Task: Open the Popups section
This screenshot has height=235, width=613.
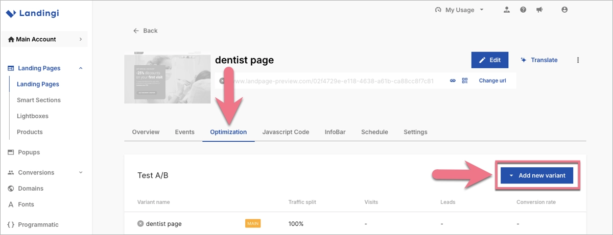Action: tap(29, 152)
